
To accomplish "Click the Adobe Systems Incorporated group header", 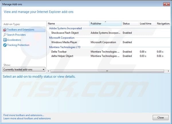I will (x=65, y=28).
